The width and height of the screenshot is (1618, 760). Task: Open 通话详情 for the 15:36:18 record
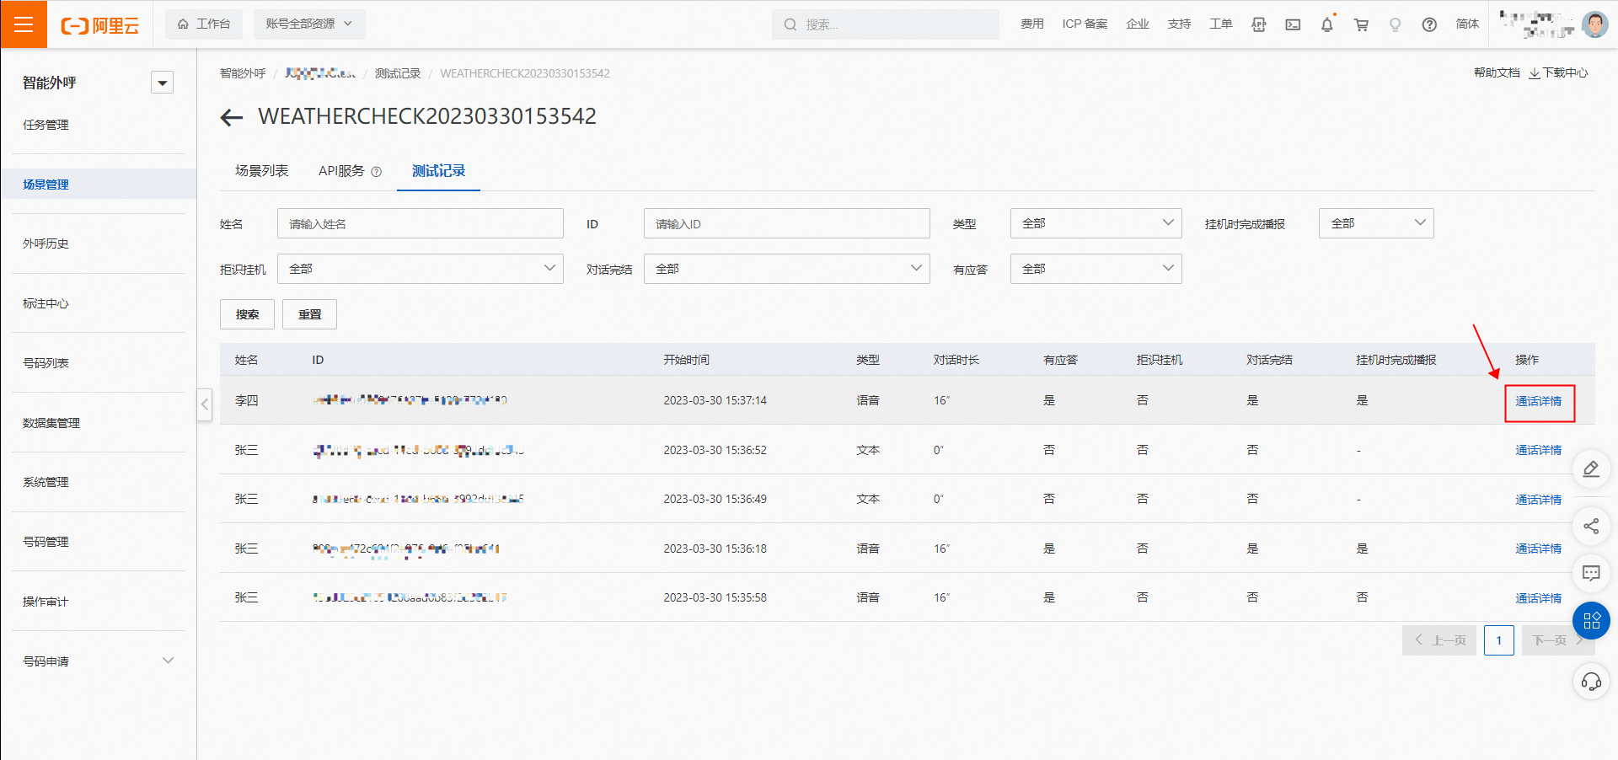(x=1539, y=549)
